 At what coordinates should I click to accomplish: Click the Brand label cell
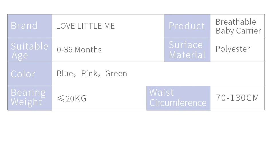(x=30, y=26)
